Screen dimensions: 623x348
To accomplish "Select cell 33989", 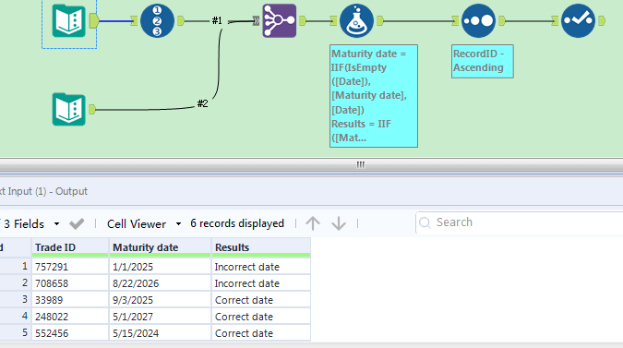I will coord(70,300).
